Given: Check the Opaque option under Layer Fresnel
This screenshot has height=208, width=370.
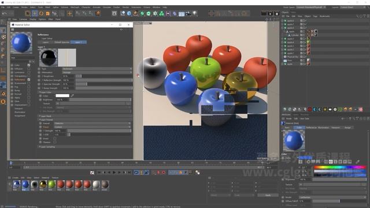Looking at the screenshot, I should click(55, 142).
